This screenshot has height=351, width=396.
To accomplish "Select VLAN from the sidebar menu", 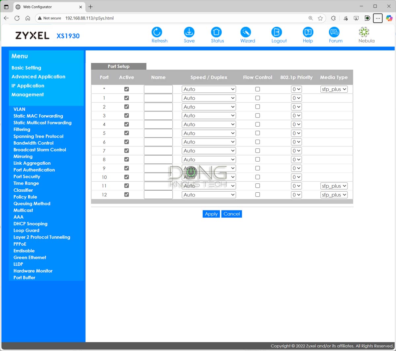I will coord(19,109).
